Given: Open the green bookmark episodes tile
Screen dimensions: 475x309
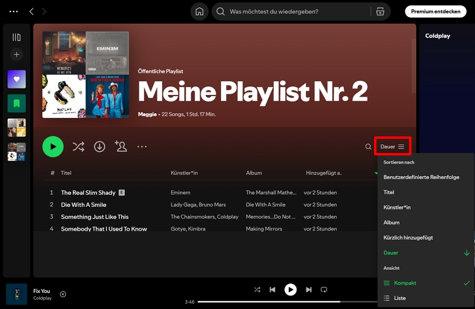Looking at the screenshot, I should click(17, 104).
